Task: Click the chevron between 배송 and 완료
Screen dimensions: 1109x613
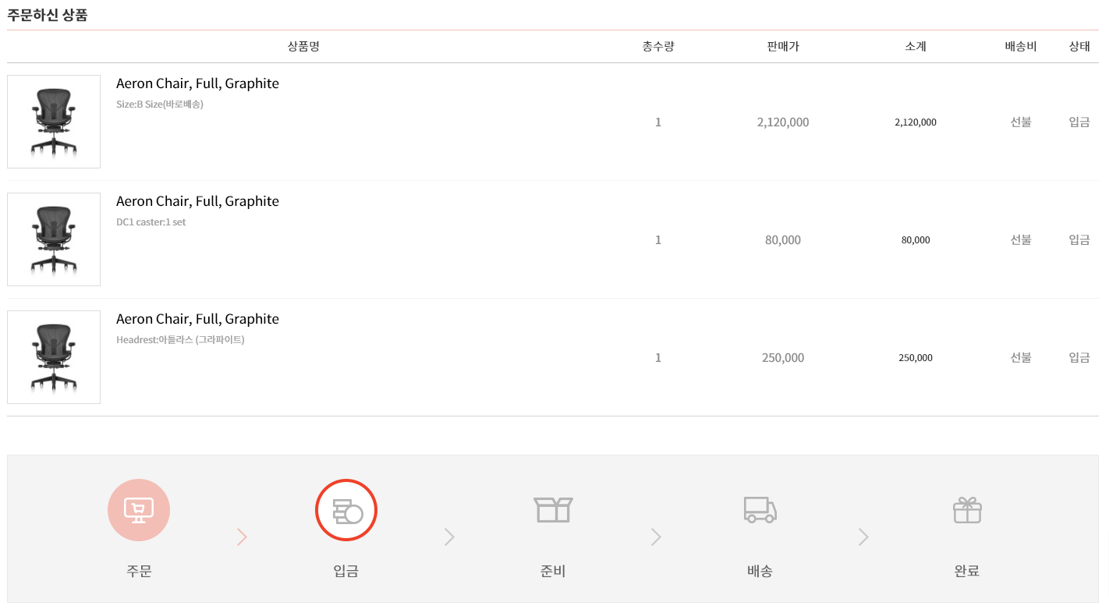Action: point(863,537)
